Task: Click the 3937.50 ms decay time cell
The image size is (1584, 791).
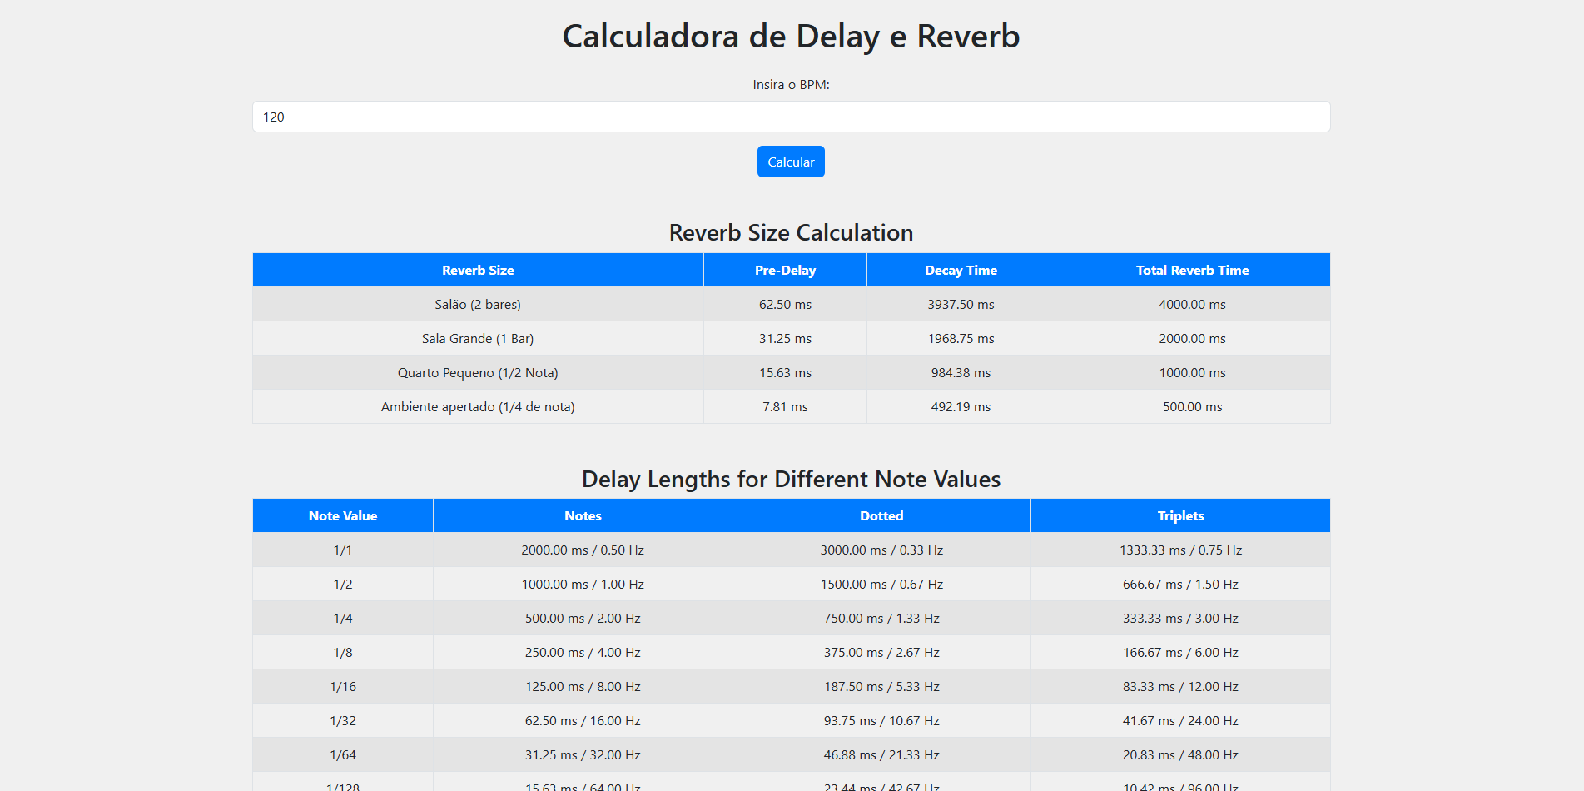Action: coord(961,304)
